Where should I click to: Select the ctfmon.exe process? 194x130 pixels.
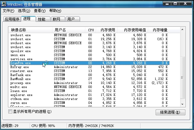[90, 99]
